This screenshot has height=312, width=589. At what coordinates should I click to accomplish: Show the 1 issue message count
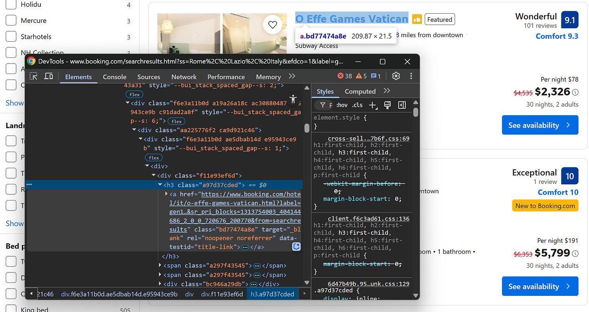click(376, 76)
